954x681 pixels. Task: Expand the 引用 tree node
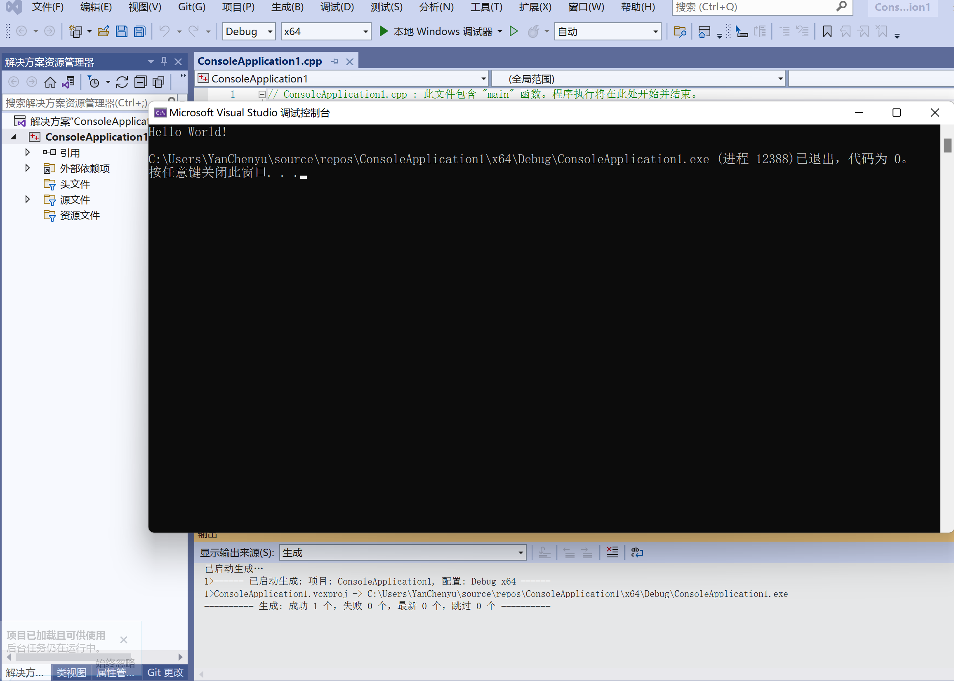pyautogui.click(x=27, y=152)
